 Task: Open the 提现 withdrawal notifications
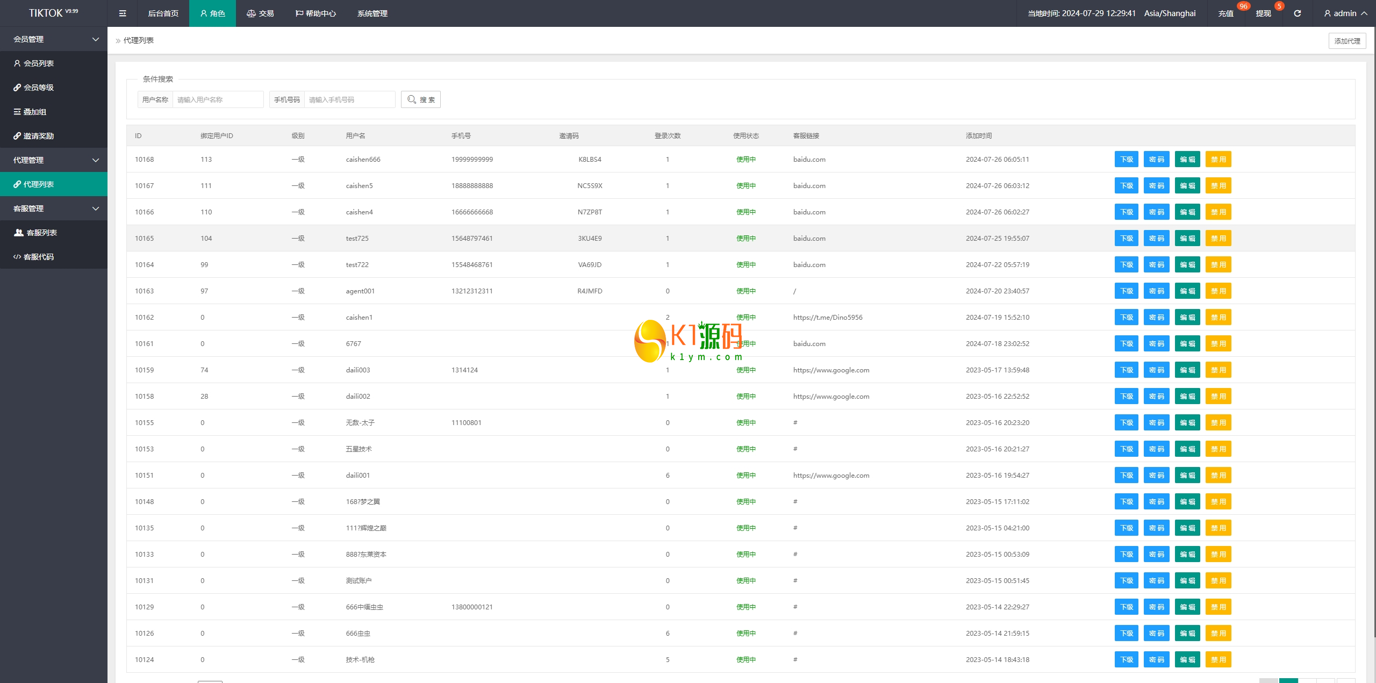(1263, 13)
